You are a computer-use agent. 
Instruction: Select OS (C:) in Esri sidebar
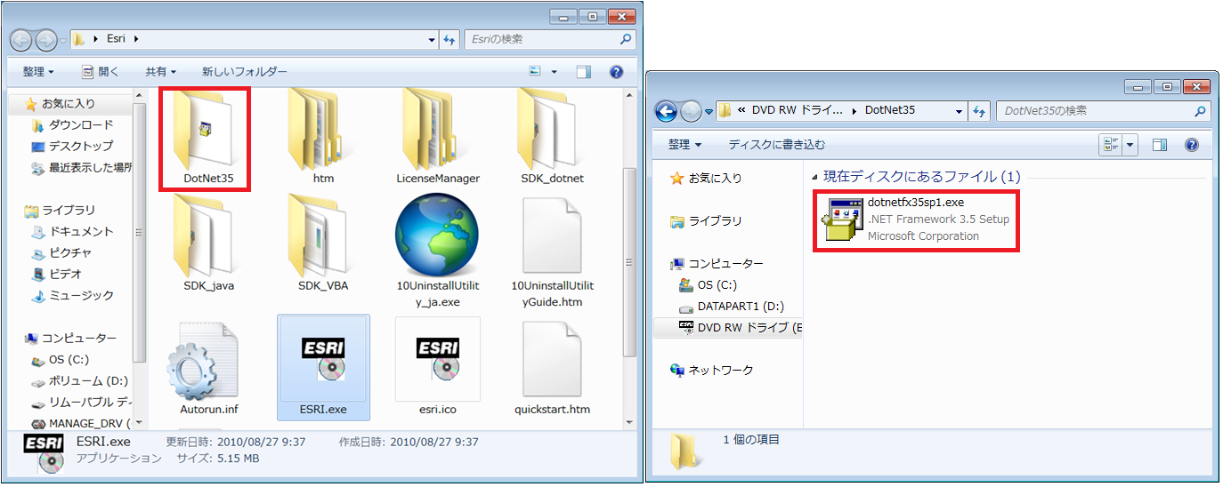pyautogui.click(x=61, y=360)
